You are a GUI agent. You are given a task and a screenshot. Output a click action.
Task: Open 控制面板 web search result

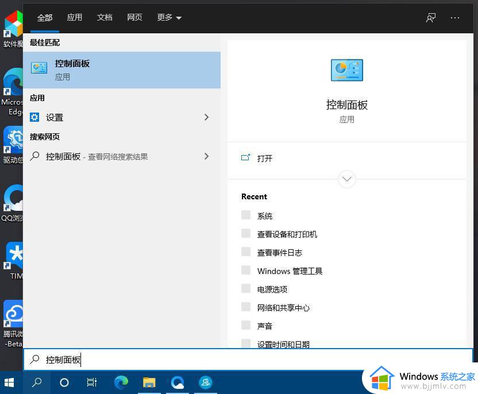click(x=122, y=157)
